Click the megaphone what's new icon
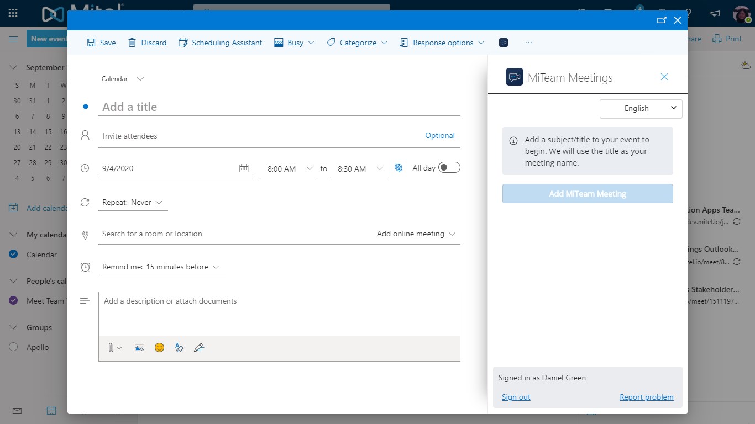 point(715,13)
